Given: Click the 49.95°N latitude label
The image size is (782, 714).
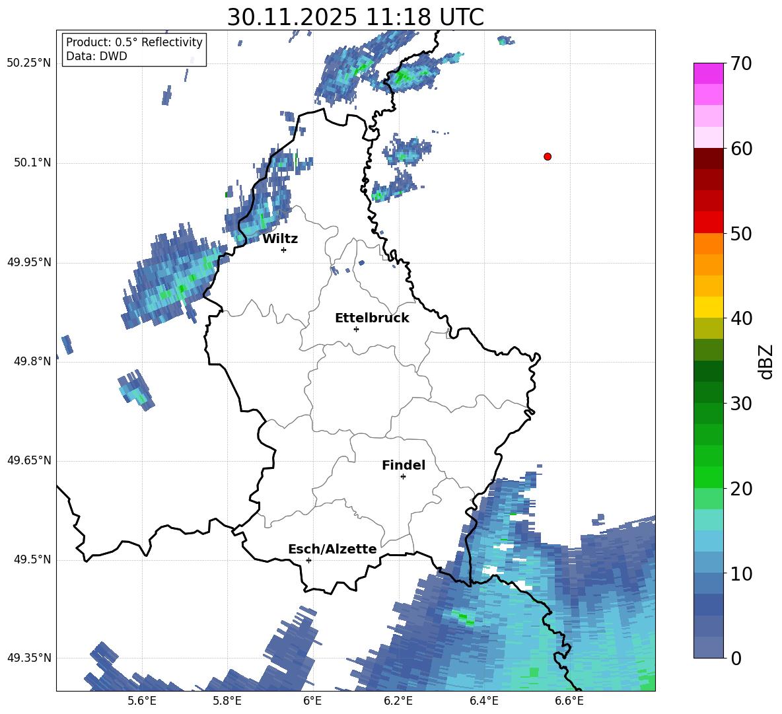Looking at the screenshot, I should [29, 262].
